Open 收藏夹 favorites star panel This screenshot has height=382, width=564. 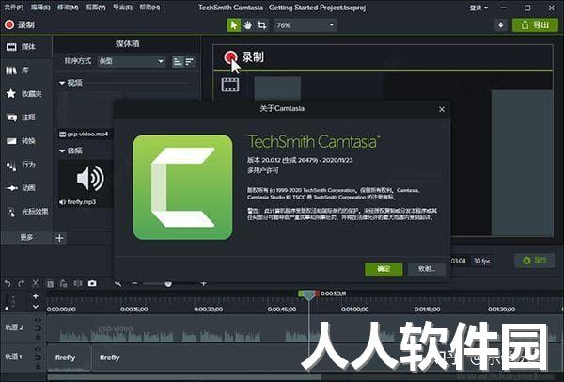click(x=26, y=93)
